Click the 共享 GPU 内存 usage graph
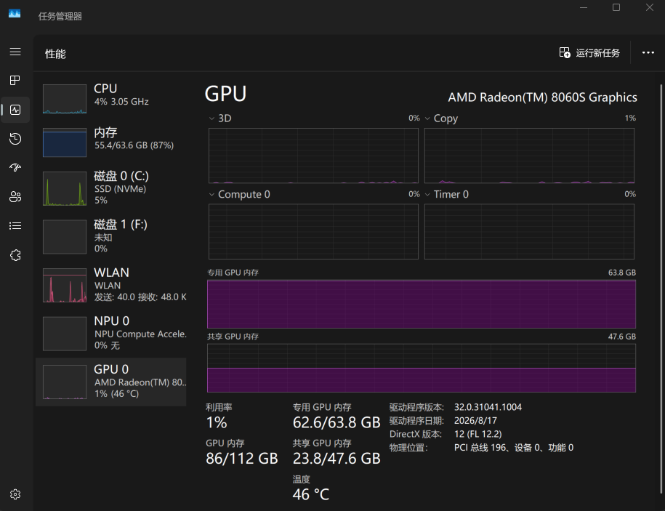This screenshot has width=665, height=511. click(x=421, y=368)
